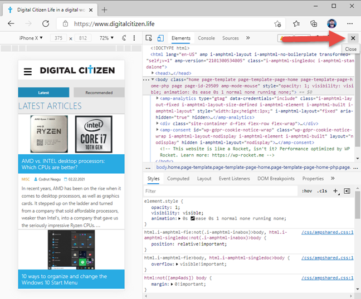Toggle the :hov element state button
Screen dimensions: 361x299
pos(307,191)
